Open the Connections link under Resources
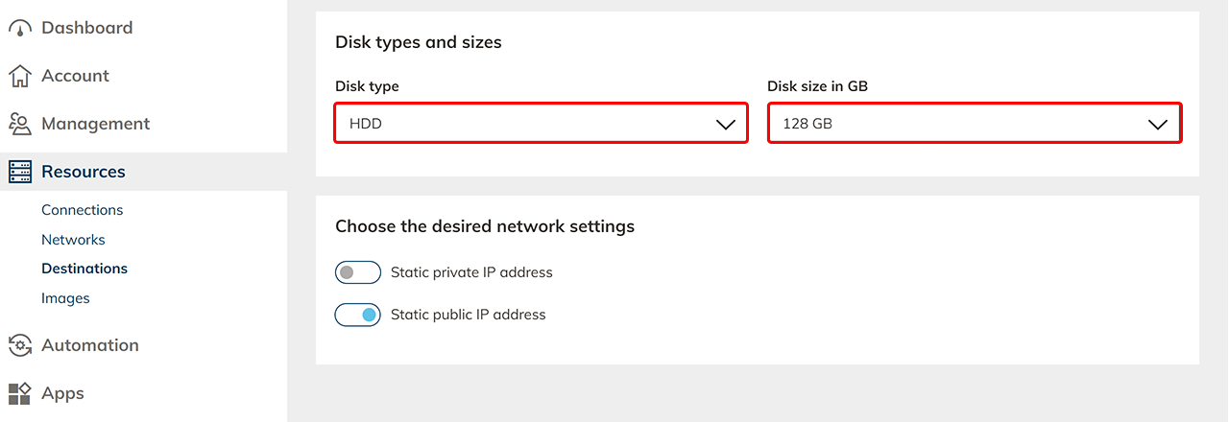The height and width of the screenshot is (422, 1229). coord(82,210)
